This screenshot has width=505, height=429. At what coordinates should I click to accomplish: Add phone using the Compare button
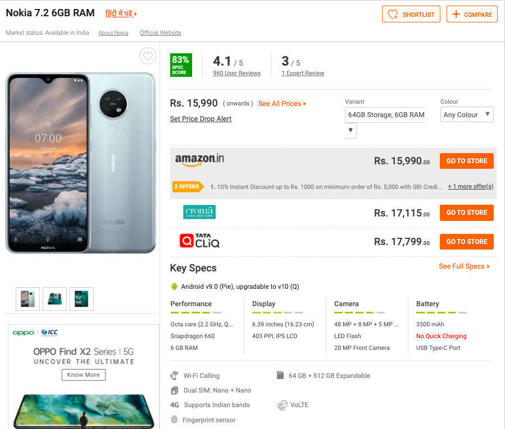coord(472,15)
